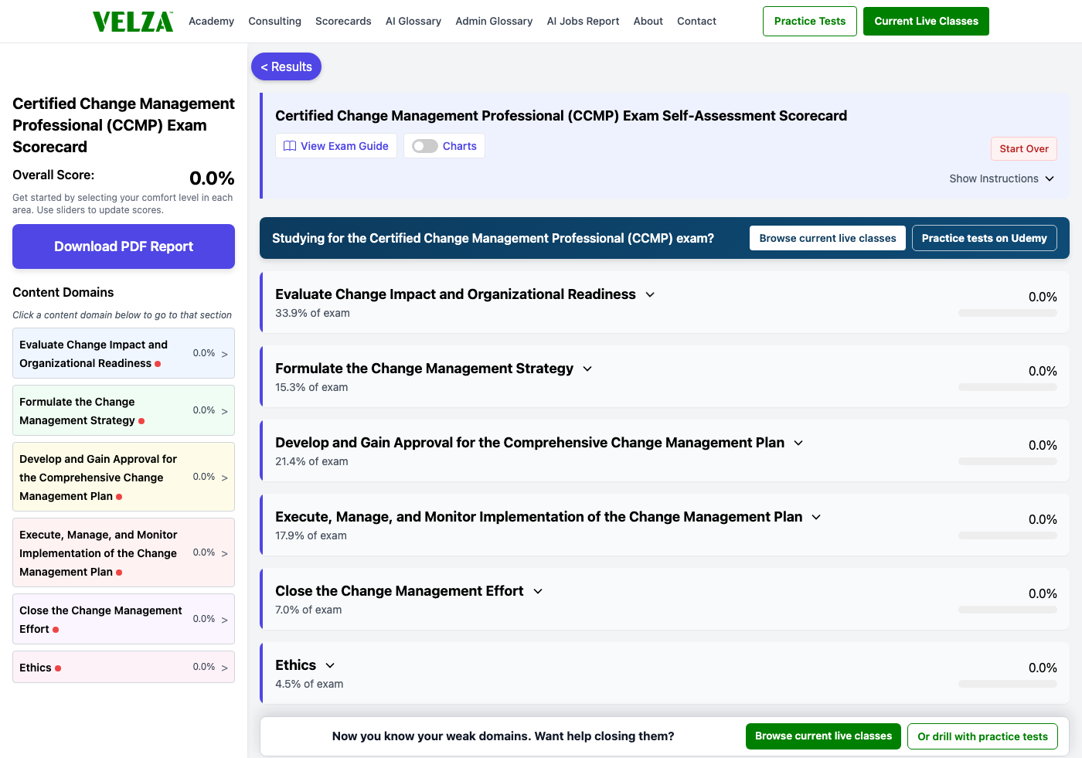1082x758 pixels.
Task: Expand Show Instructions chevron
Action: (x=1050, y=178)
